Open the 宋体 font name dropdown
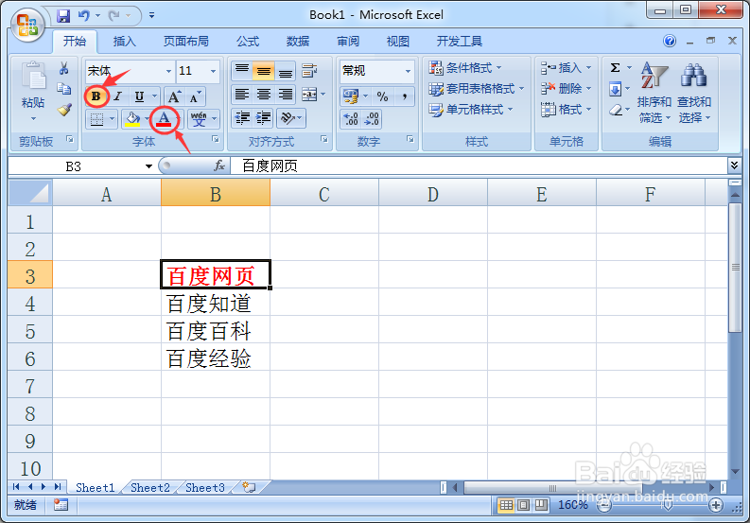750x523 pixels. pos(168,71)
